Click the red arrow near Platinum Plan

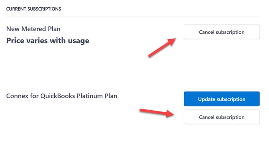tap(157, 113)
